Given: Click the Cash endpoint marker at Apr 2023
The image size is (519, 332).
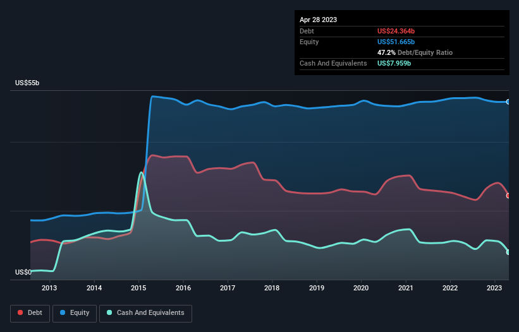Looking at the screenshot, I should coord(508,252).
